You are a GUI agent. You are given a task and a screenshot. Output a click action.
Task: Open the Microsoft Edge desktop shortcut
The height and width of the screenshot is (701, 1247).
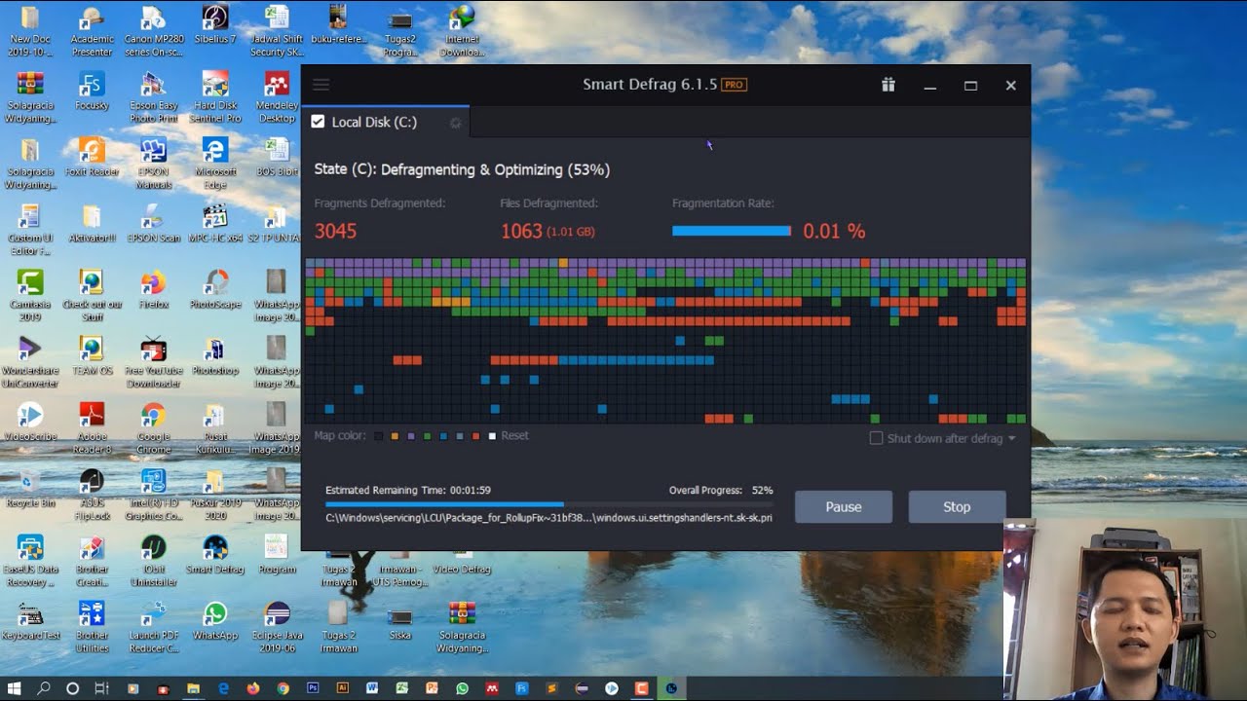pyautogui.click(x=215, y=163)
